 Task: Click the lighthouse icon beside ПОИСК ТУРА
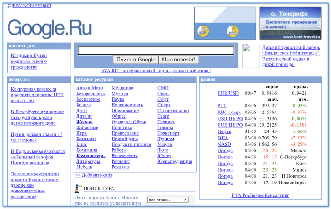tap(79, 188)
